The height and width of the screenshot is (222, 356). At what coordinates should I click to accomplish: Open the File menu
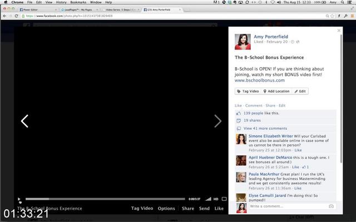click(x=29, y=2)
